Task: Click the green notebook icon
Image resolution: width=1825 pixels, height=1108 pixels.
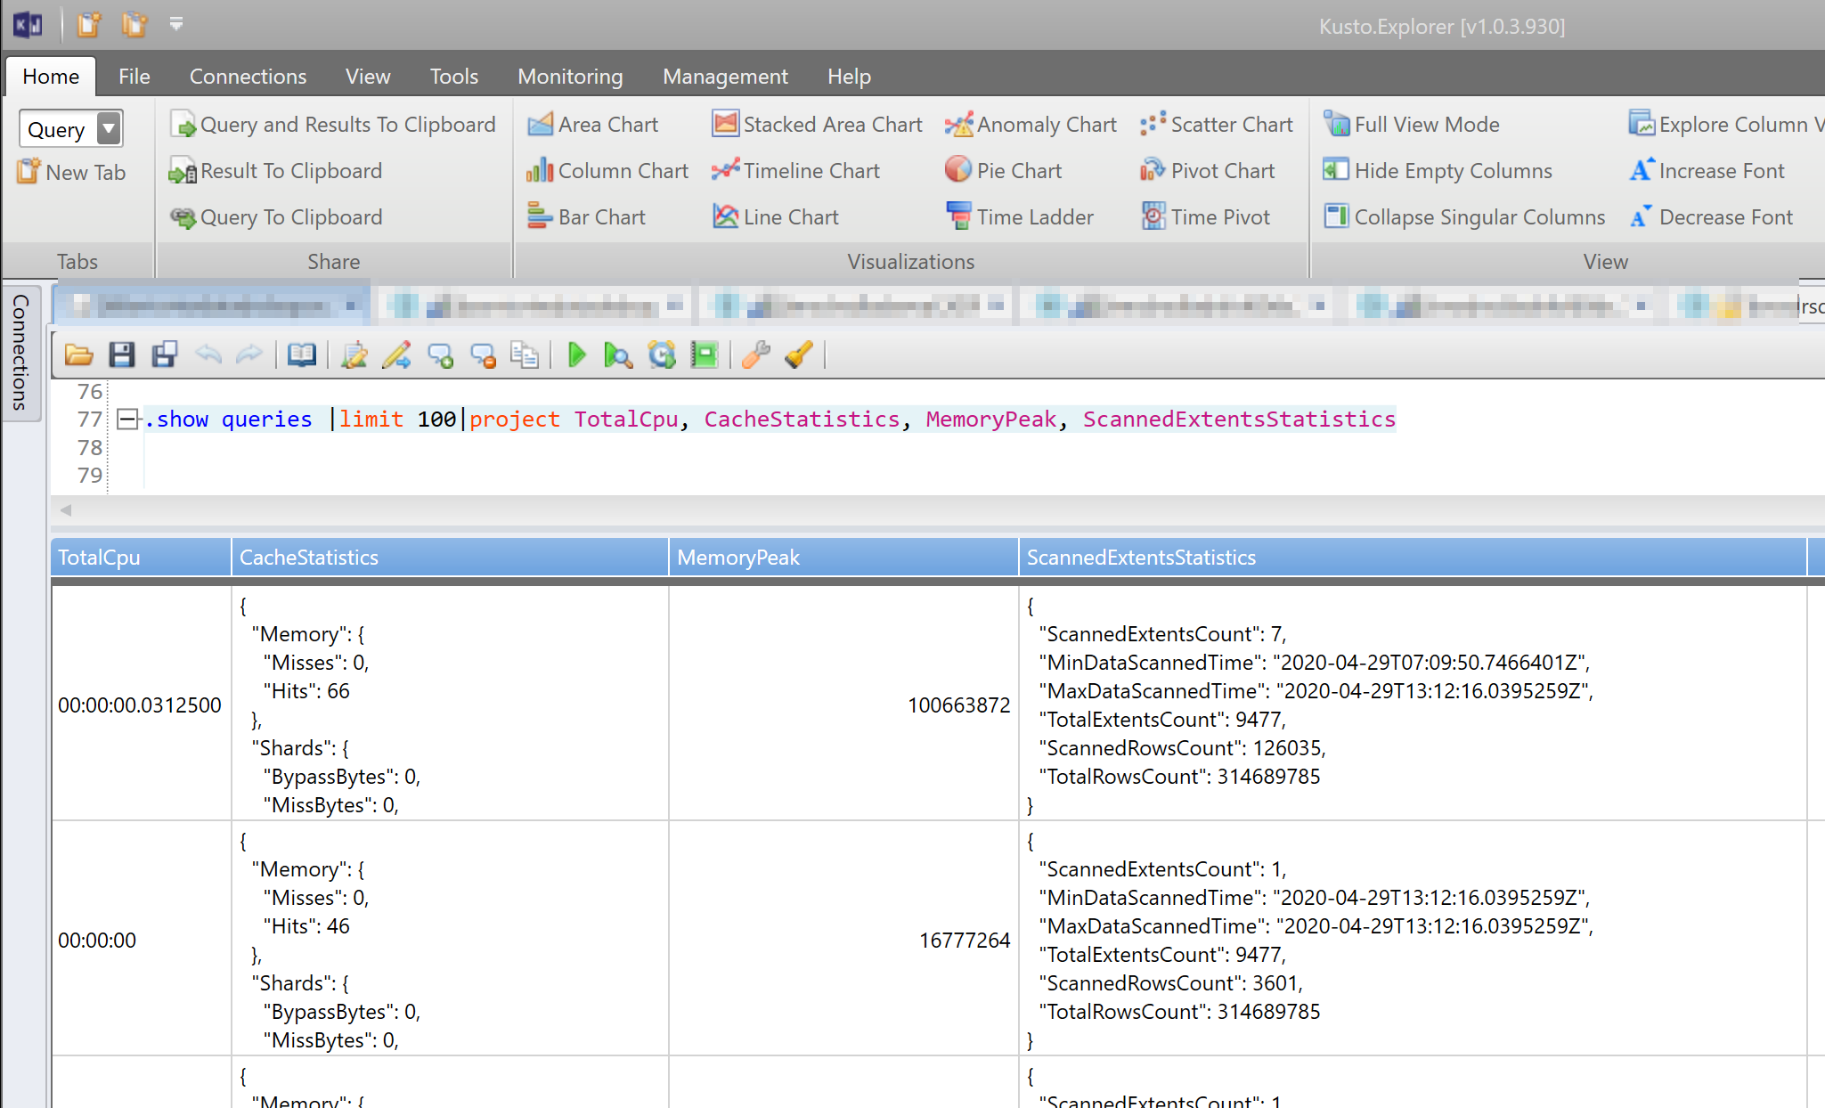Action: (x=705, y=355)
